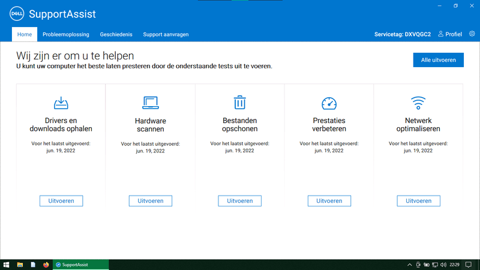Open the Windows notification center

[x=469, y=265]
